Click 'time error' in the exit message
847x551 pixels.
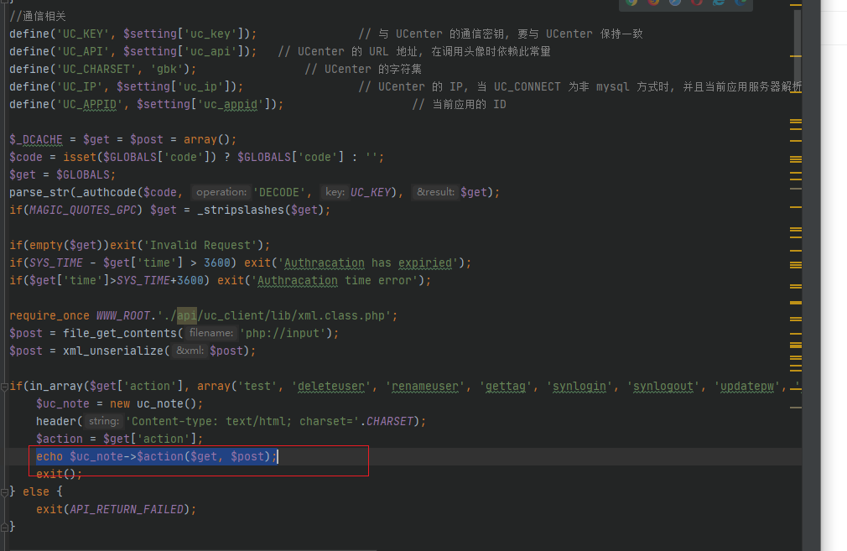pos(377,280)
